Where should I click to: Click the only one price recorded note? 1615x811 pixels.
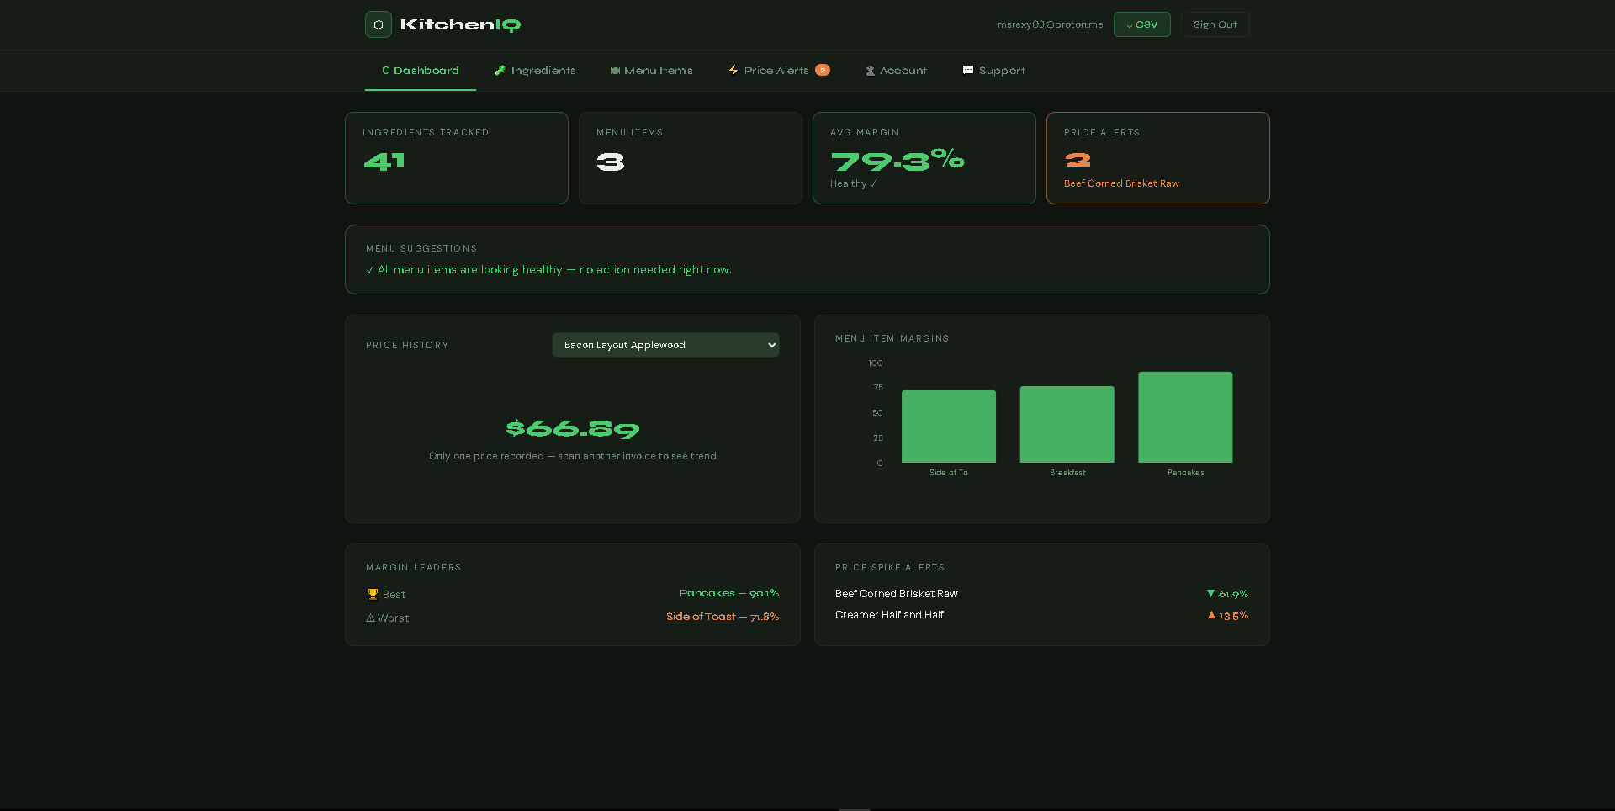573,456
